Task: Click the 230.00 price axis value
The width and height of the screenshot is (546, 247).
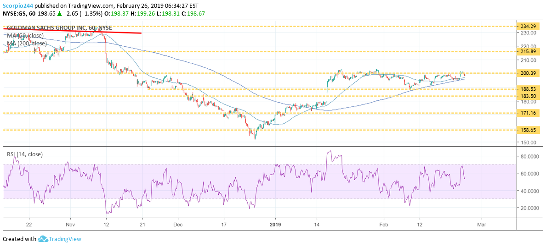Action: (x=528, y=33)
